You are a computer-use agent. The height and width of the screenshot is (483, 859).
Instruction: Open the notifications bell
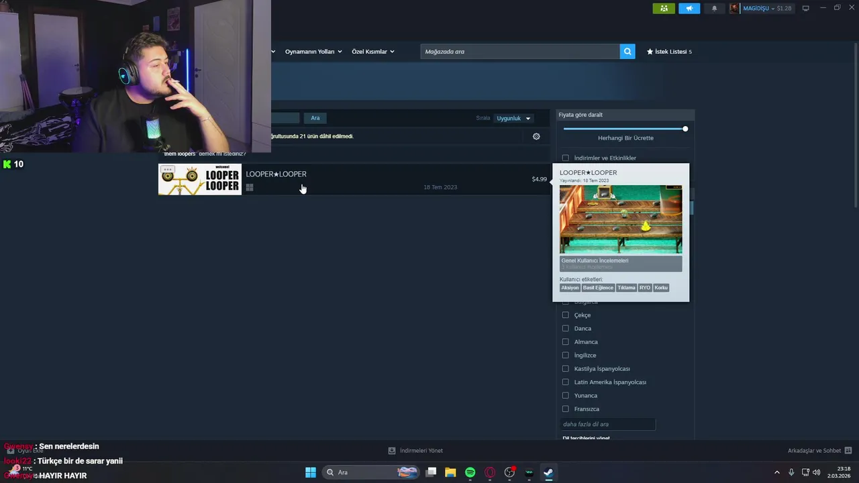coord(714,8)
